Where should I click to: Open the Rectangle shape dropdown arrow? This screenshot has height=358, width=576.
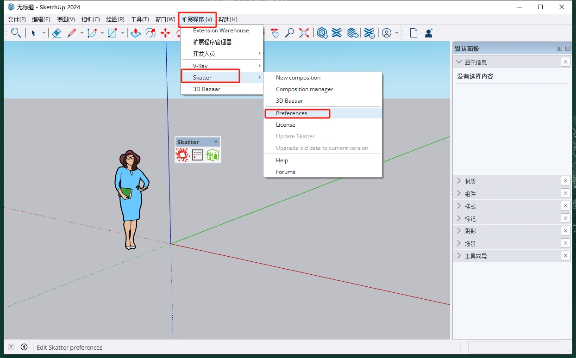coord(123,33)
